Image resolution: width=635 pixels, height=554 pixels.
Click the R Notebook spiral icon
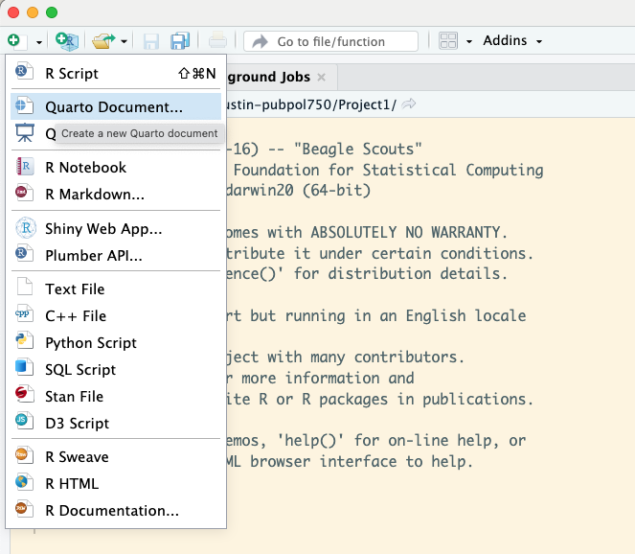click(x=24, y=166)
